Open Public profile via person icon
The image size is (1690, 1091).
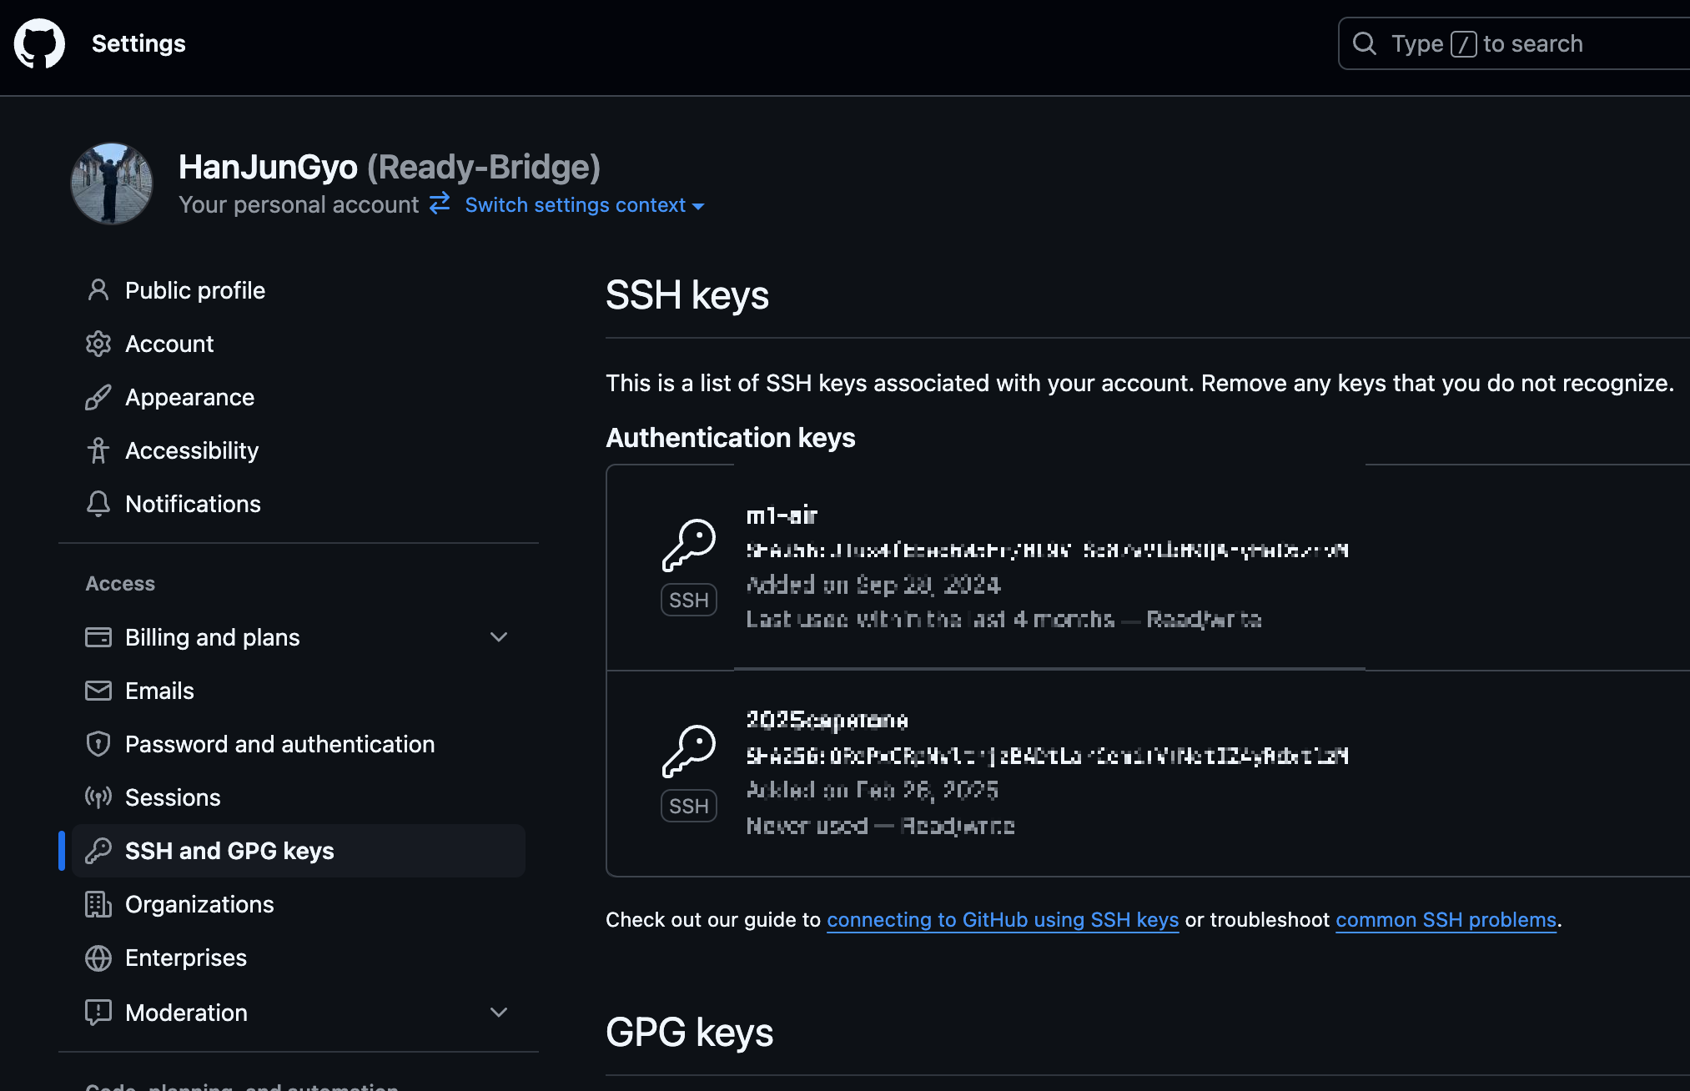click(x=98, y=290)
